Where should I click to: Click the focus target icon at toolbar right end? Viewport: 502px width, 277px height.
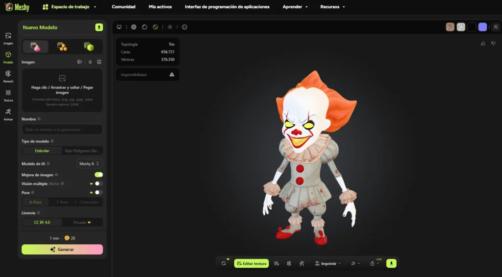[x=496, y=27]
